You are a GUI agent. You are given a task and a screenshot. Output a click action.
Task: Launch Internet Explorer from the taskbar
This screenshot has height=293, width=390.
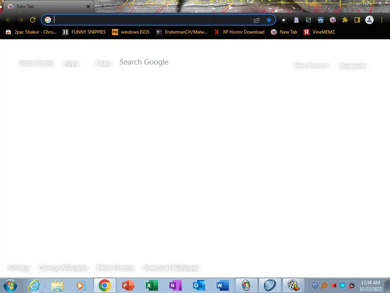click(34, 285)
